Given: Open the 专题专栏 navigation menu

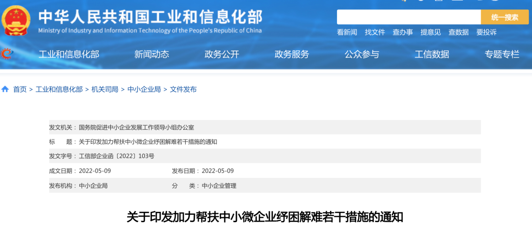Looking at the screenshot, I should 502,54.
